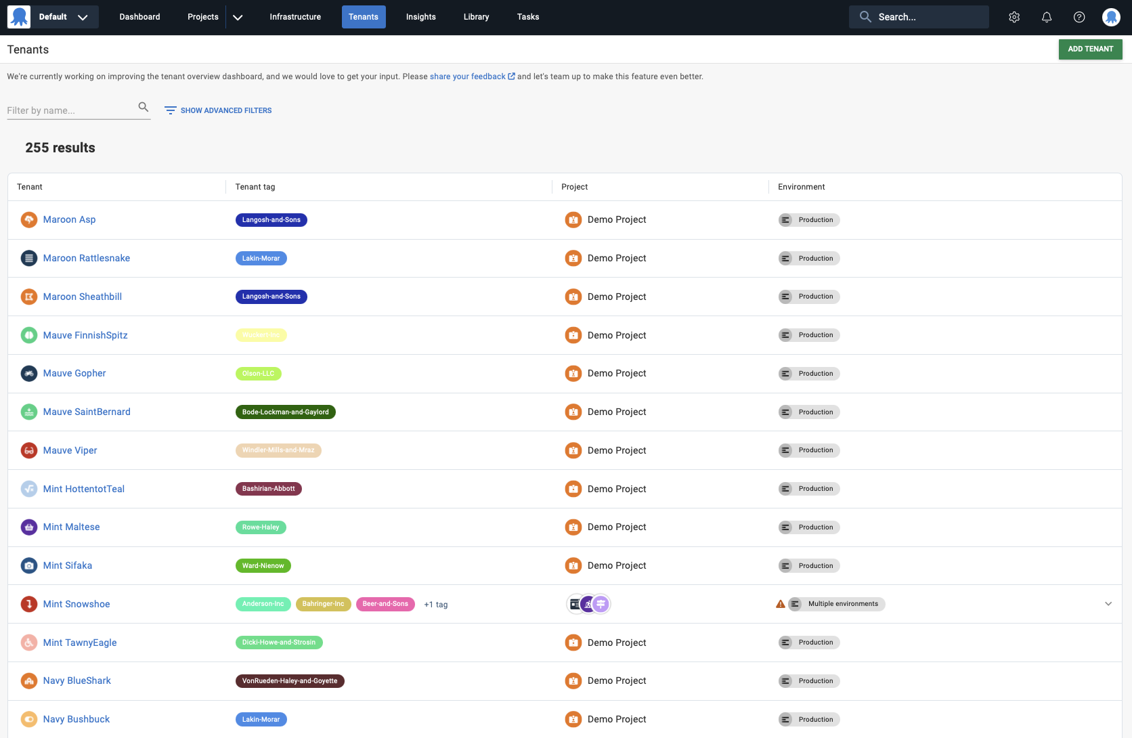This screenshot has width=1132, height=738.
Task: Open the user profile avatar icon
Action: click(1111, 16)
